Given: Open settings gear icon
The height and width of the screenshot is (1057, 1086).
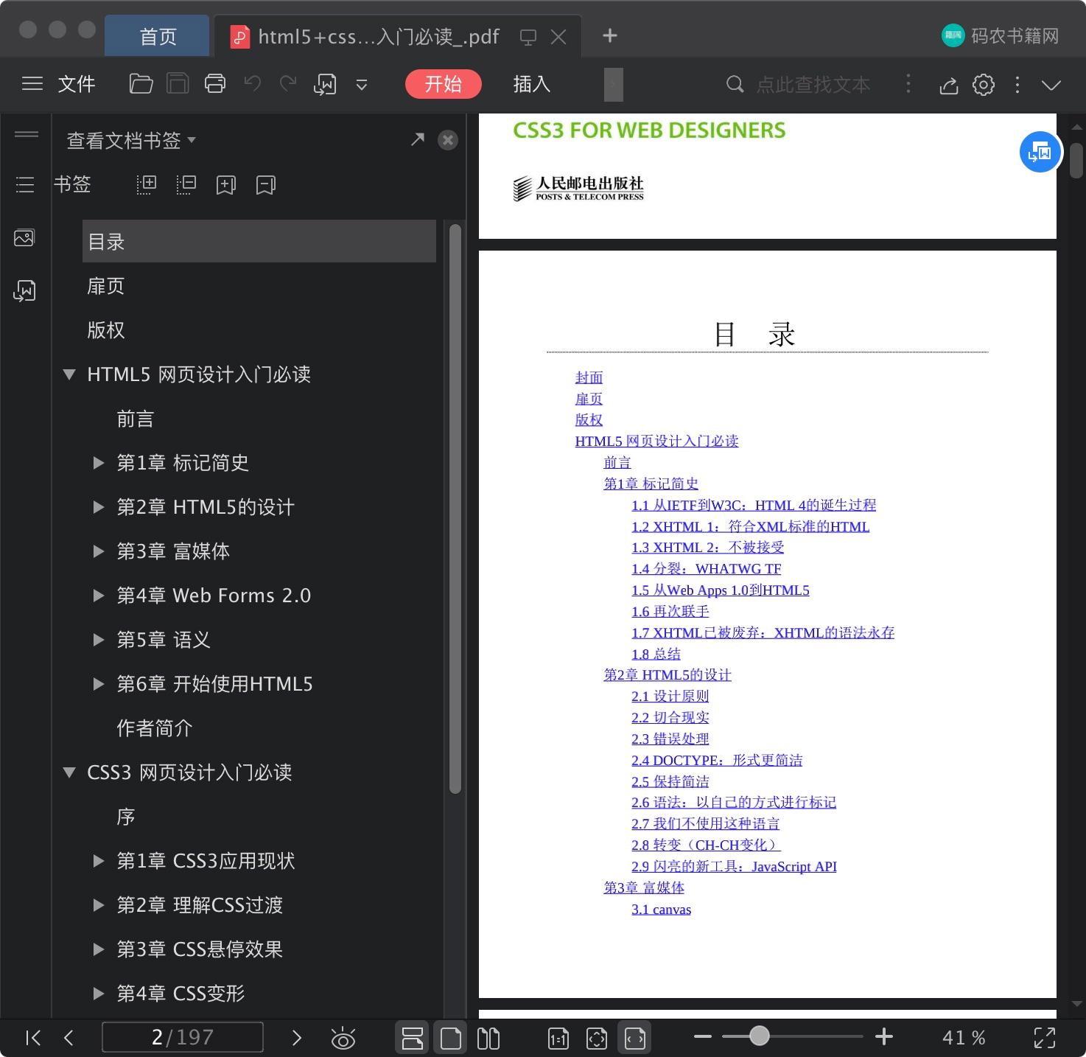Looking at the screenshot, I should pos(984,85).
